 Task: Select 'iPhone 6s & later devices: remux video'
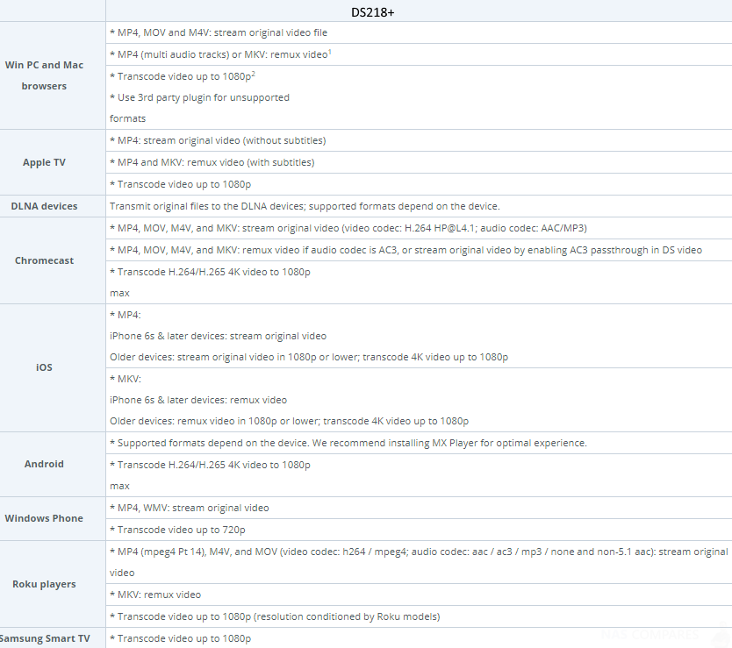(x=198, y=400)
